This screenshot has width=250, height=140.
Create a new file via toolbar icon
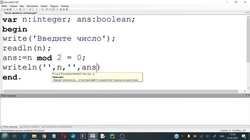2,9
